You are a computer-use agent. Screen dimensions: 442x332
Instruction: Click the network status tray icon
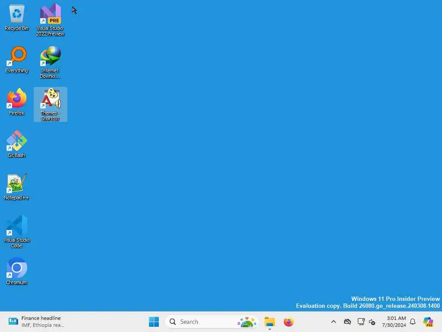[x=361, y=322]
